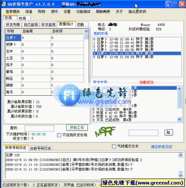
Task: Open the 登录模块 menu
Action: 12,12
